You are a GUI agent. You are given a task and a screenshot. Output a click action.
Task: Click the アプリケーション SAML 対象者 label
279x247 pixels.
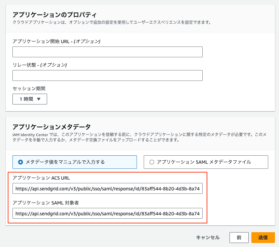click(45, 203)
